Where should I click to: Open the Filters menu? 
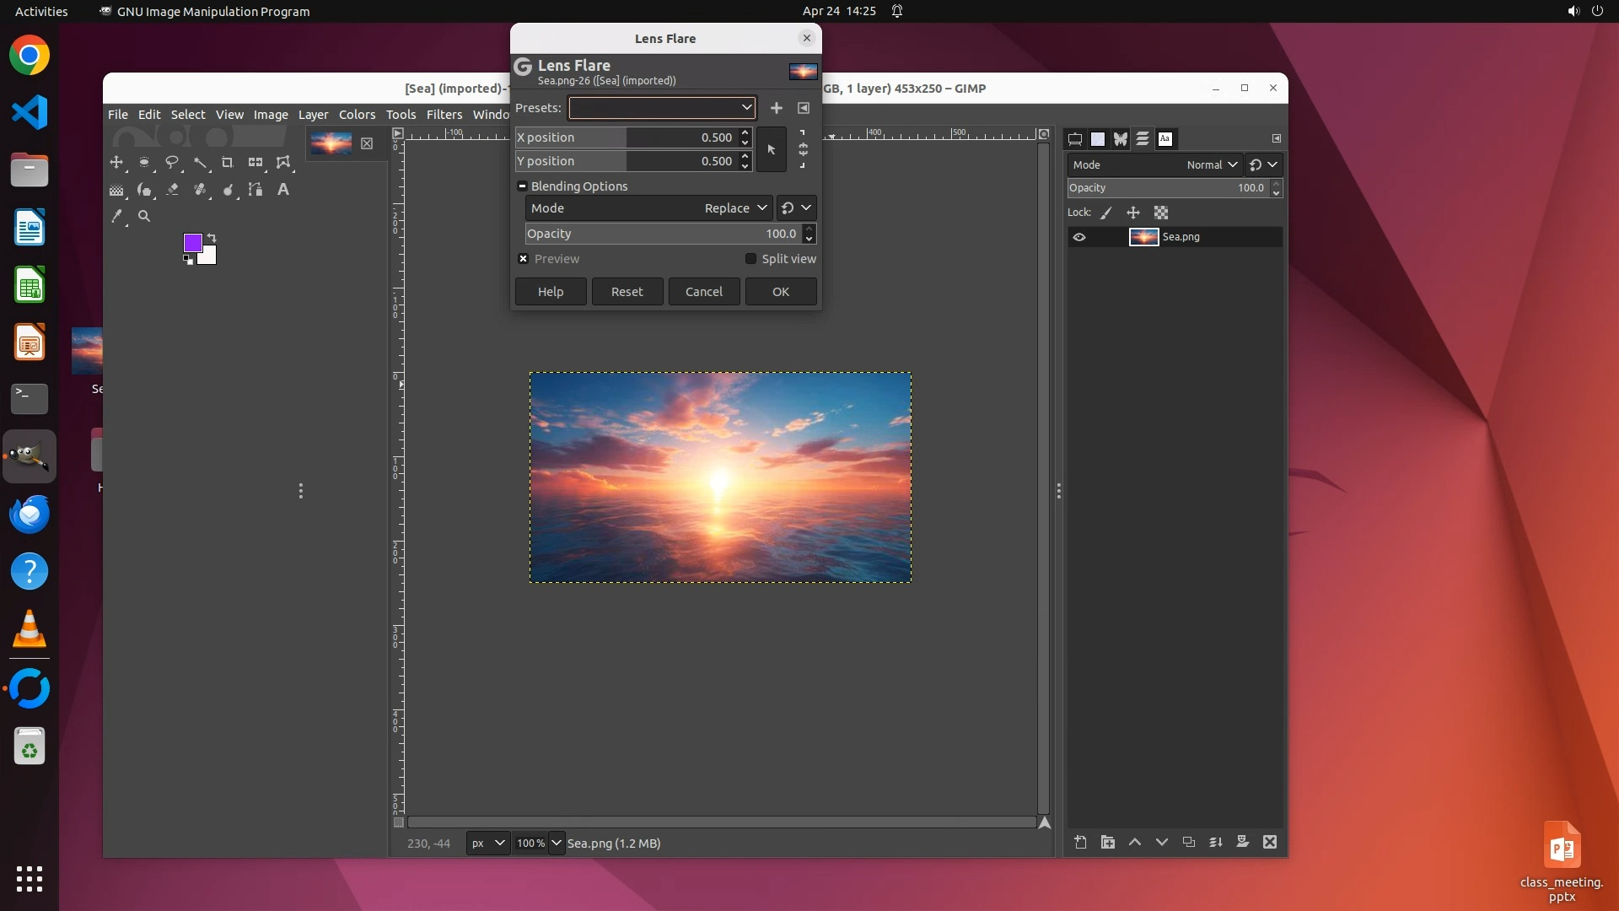pyautogui.click(x=444, y=115)
